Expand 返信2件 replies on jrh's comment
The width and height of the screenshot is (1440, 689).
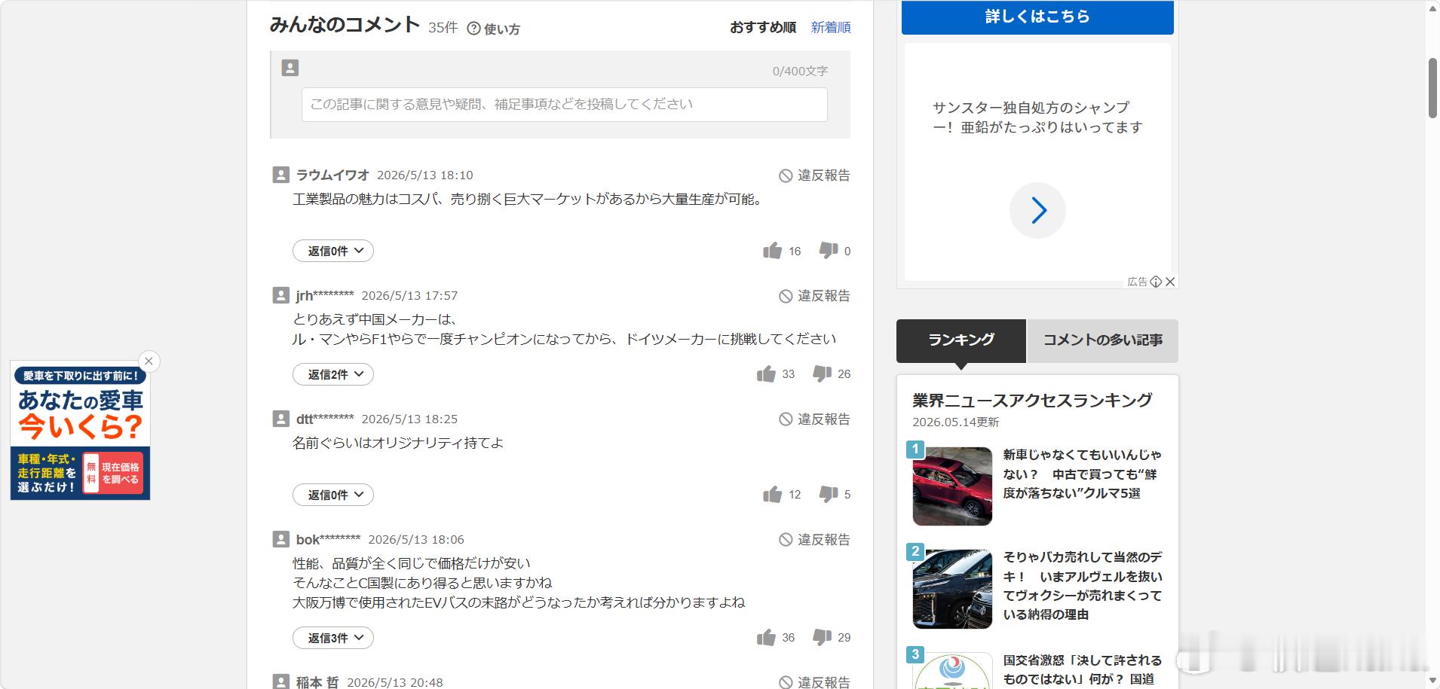333,374
